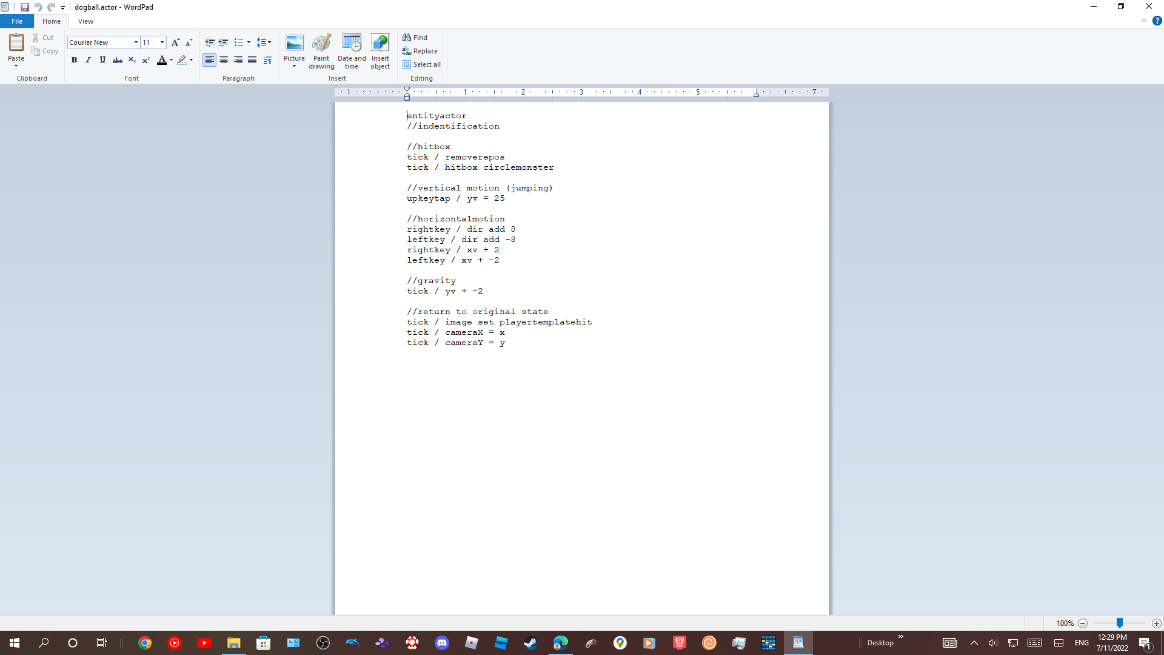This screenshot has width=1164, height=655.
Task: Open the File menu
Action: click(17, 21)
